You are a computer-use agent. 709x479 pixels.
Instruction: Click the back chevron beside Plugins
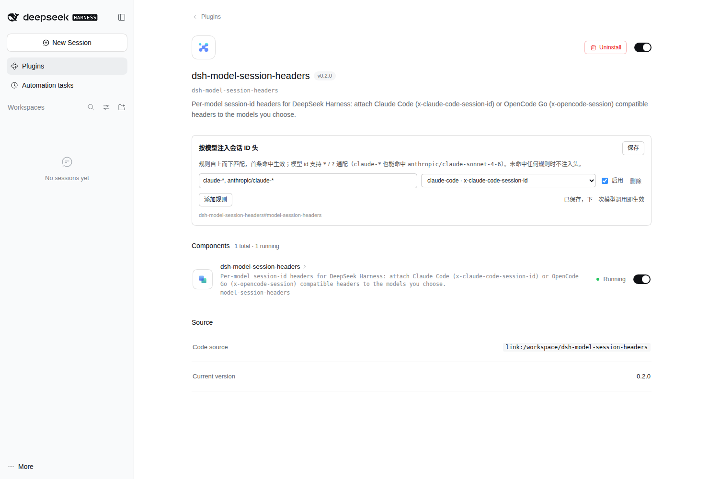point(195,17)
